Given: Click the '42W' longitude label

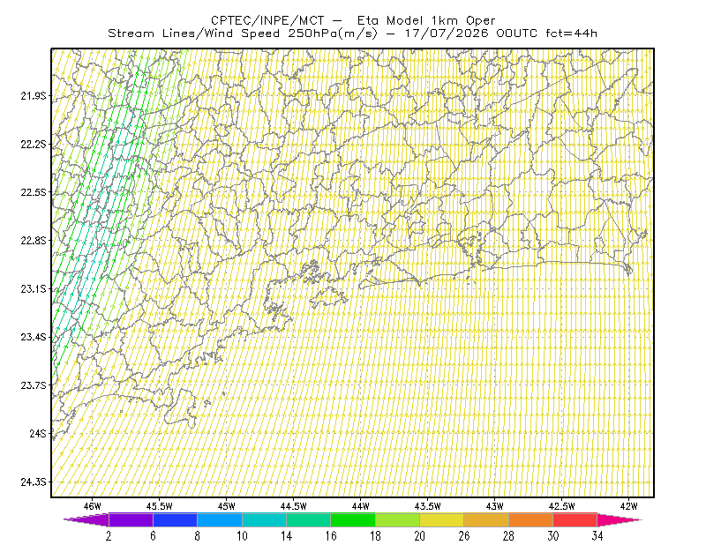Looking at the screenshot, I should [x=628, y=506].
